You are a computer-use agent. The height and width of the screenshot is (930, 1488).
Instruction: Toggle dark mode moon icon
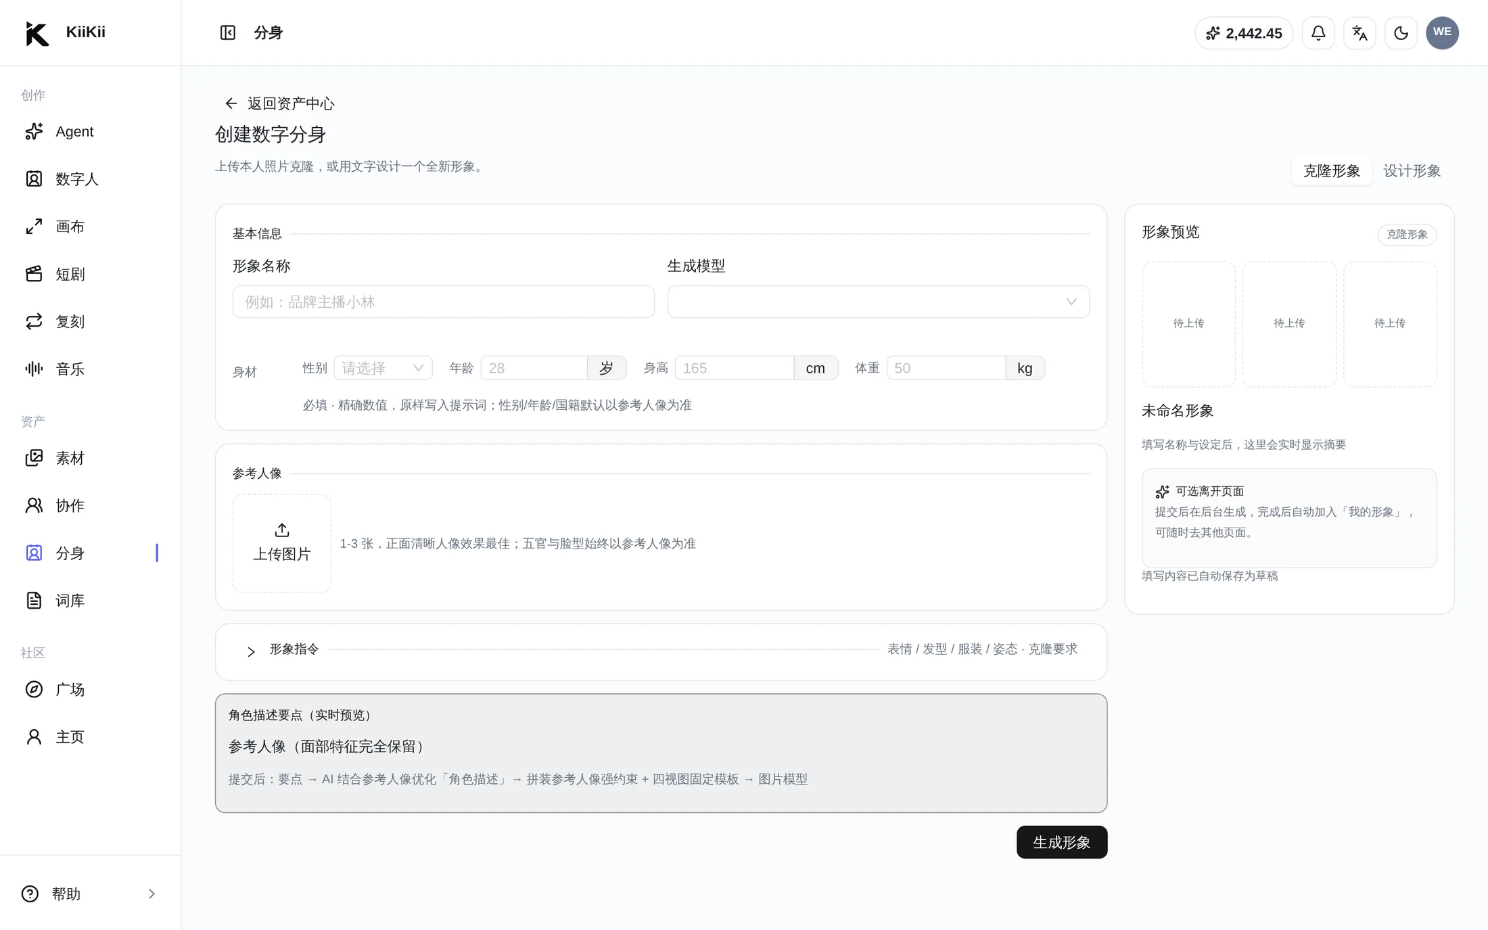1401,33
